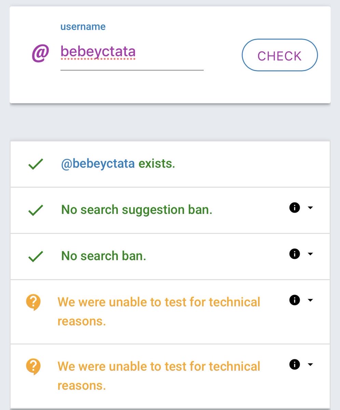Show info for "No search ban." row

point(295,254)
